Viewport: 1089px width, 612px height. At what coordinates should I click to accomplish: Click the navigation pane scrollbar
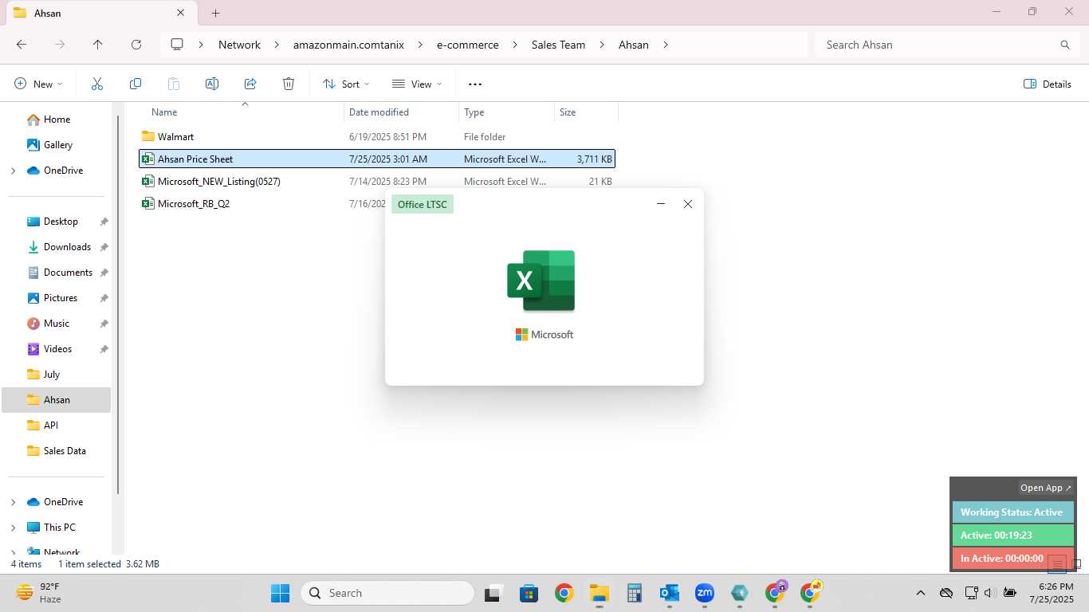[119, 303]
